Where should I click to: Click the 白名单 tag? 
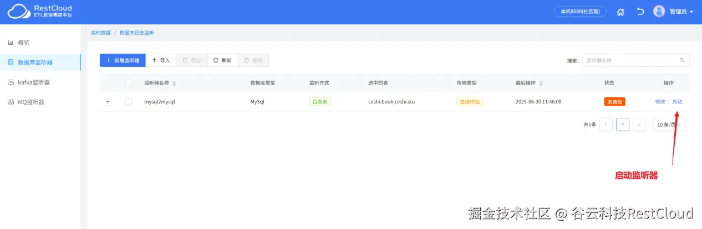[320, 102]
